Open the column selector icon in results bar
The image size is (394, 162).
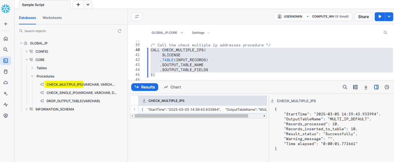pos(355,87)
